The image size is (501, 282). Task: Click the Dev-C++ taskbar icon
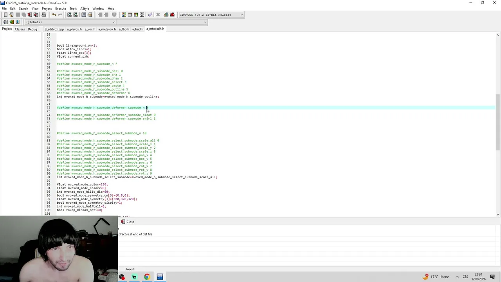coord(160,277)
